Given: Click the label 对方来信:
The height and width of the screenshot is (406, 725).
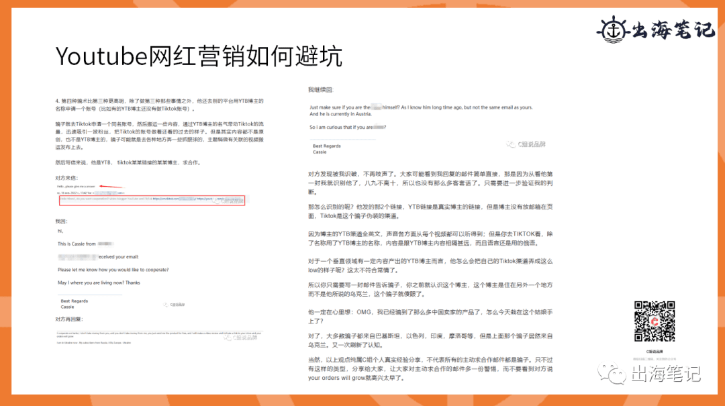Looking at the screenshot, I should (66, 178).
